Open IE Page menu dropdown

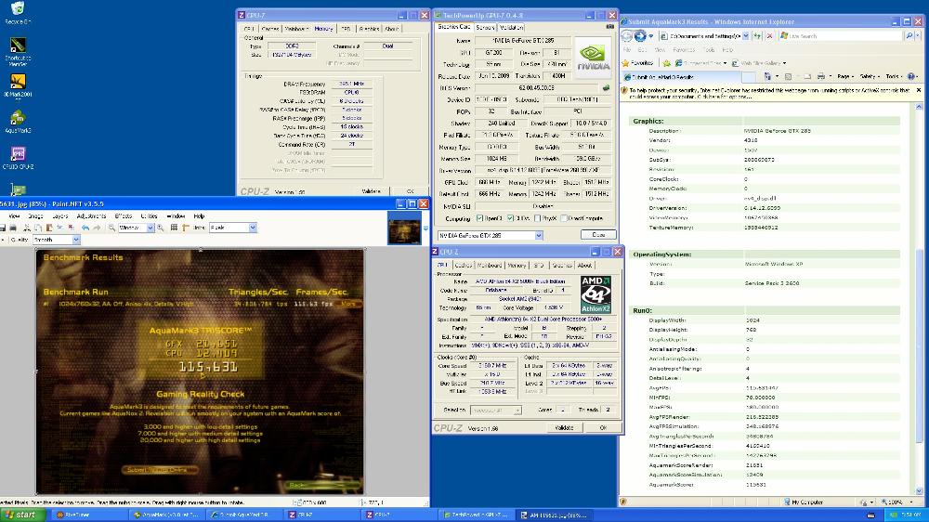point(845,76)
